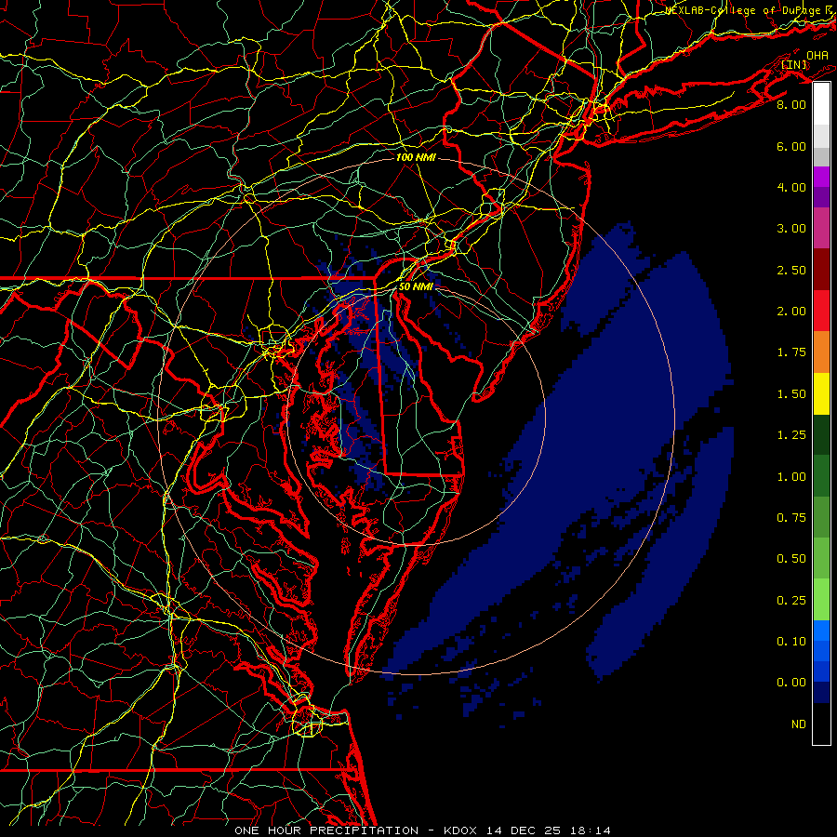Image resolution: width=837 pixels, height=837 pixels.
Task: Click the ND no-data legend label
Action: [799, 724]
